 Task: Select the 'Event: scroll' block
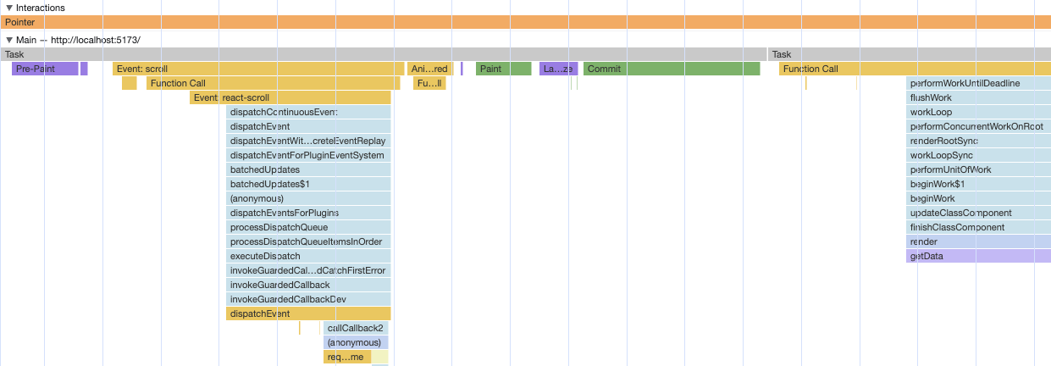pyautogui.click(x=258, y=69)
